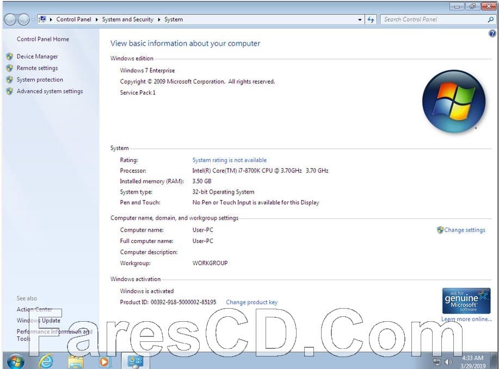Open the Start menu orb
Image resolution: width=499 pixels, height=369 pixels.
(x=15, y=361)
